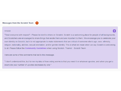Click the text "religion, nationality, abilities"

tap(16, 45)
